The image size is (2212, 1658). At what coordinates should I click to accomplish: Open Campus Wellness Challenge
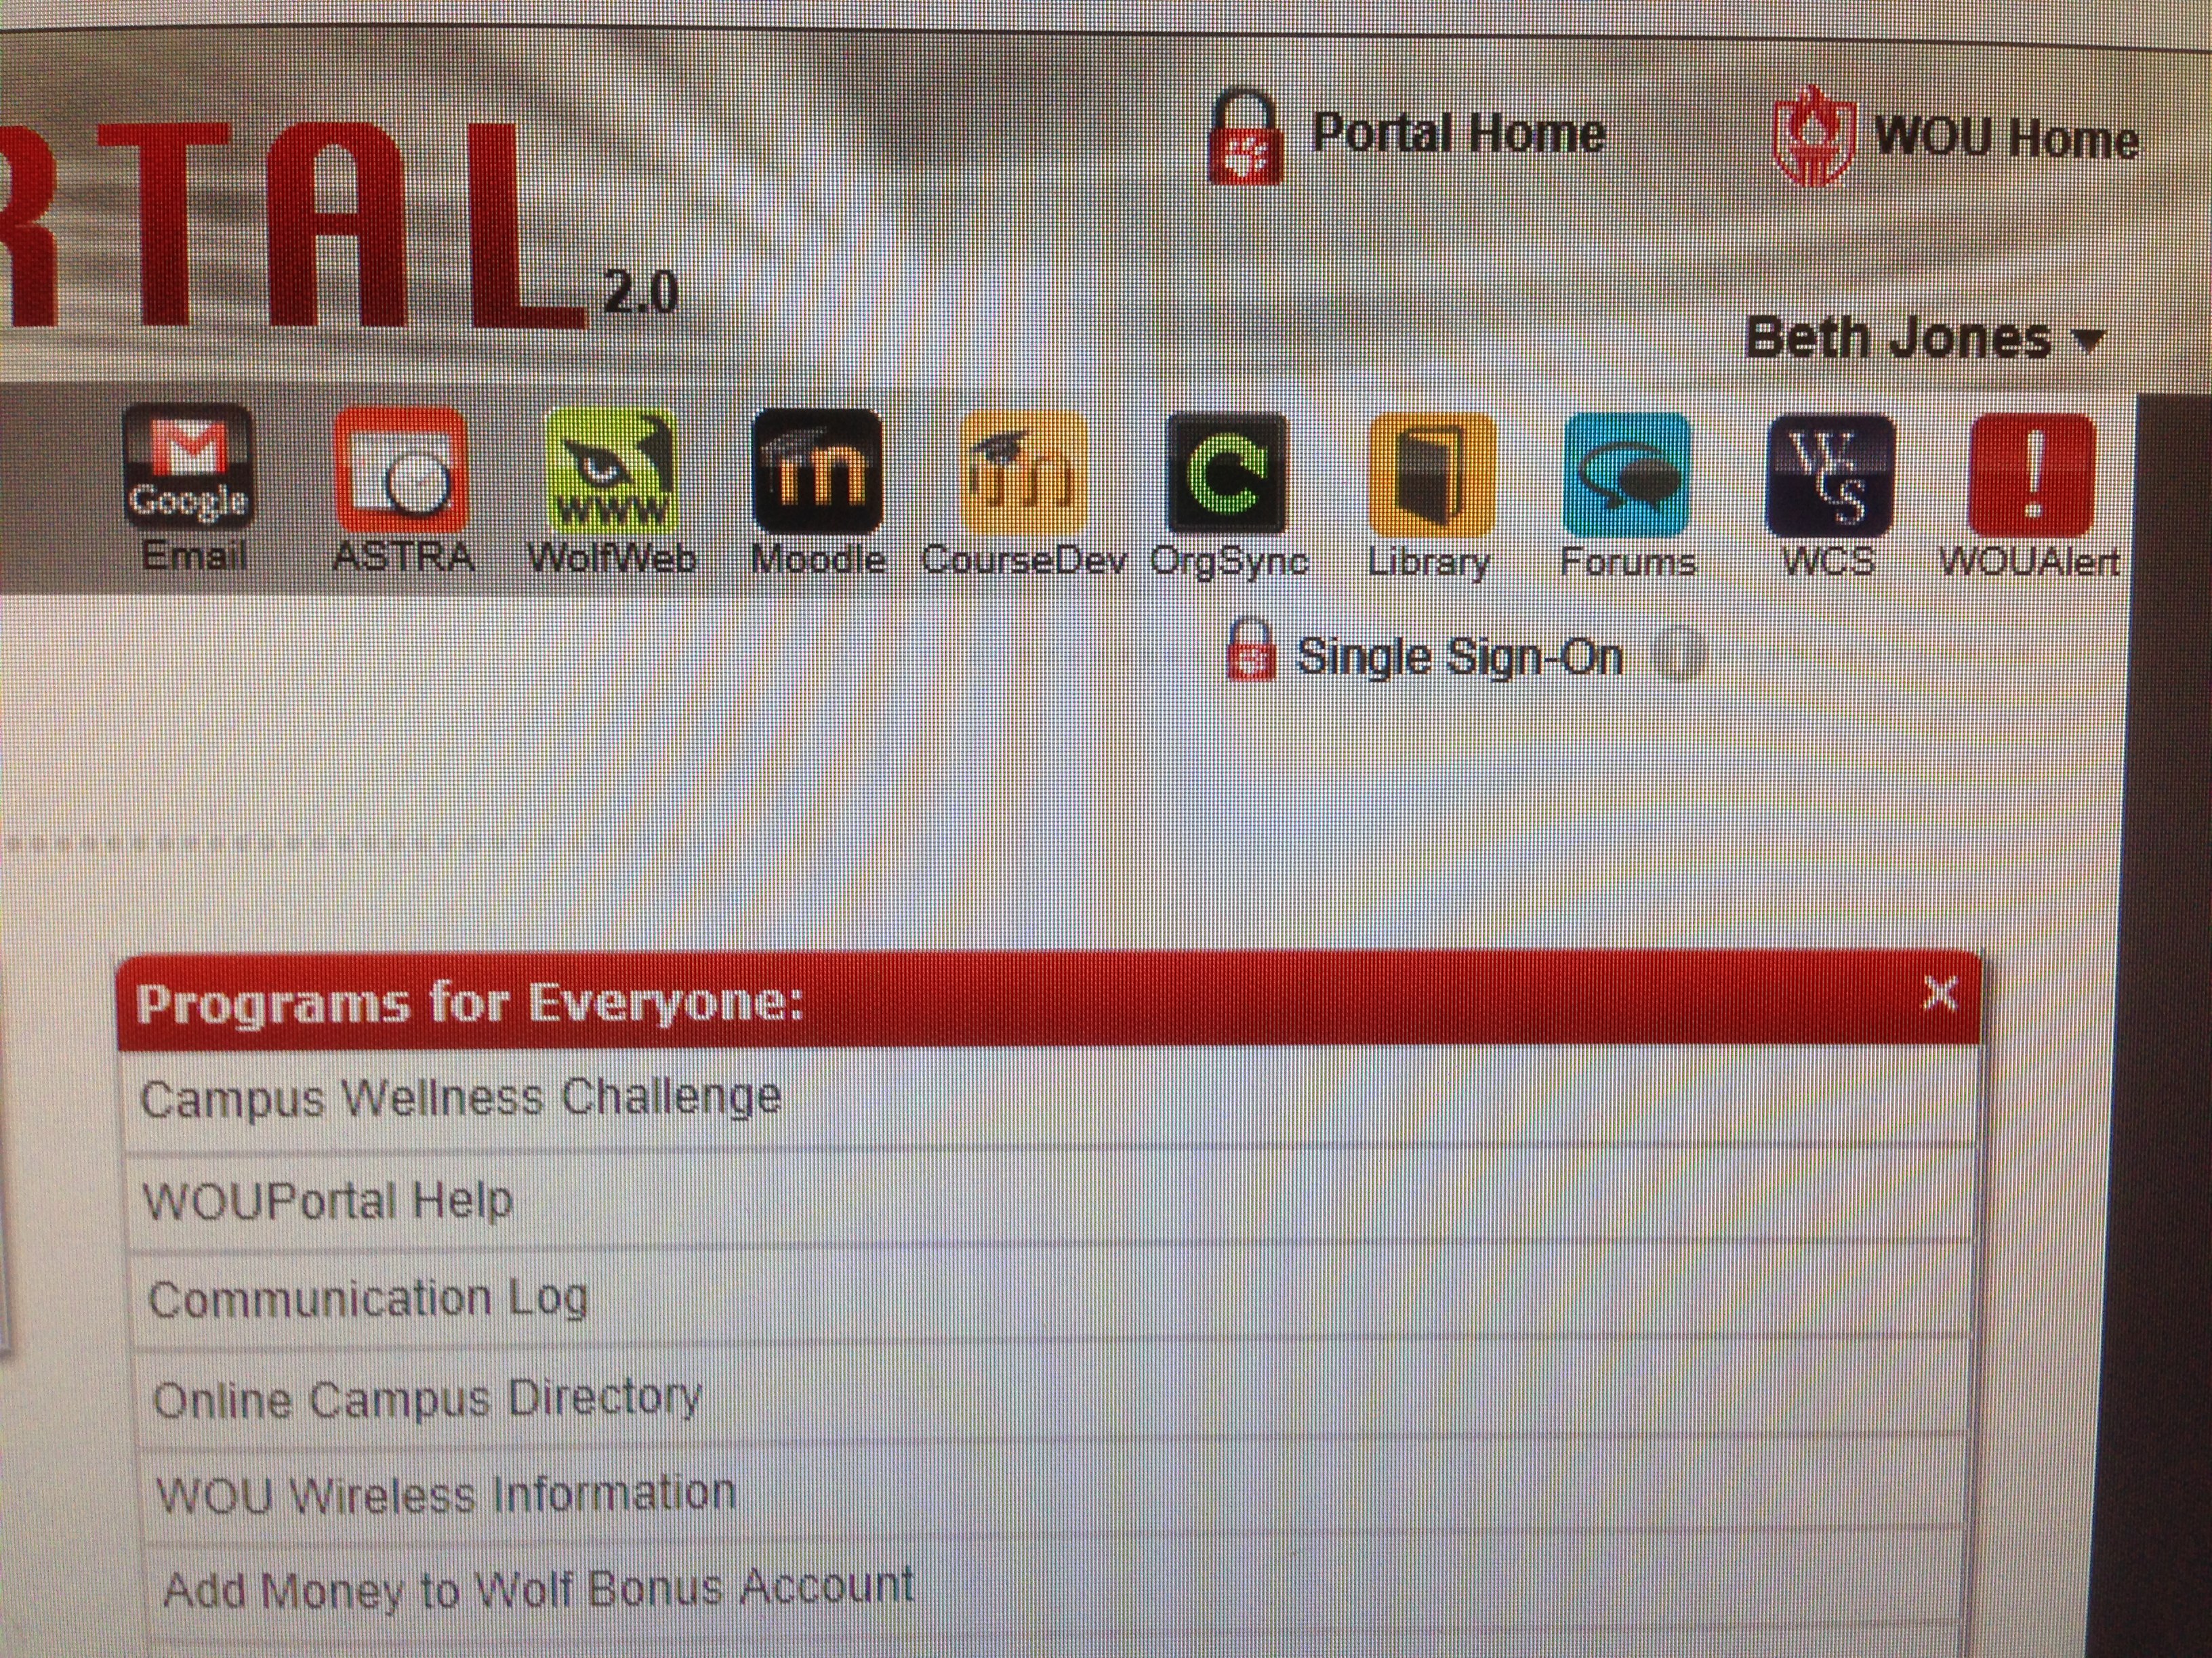[1049, 1099]
